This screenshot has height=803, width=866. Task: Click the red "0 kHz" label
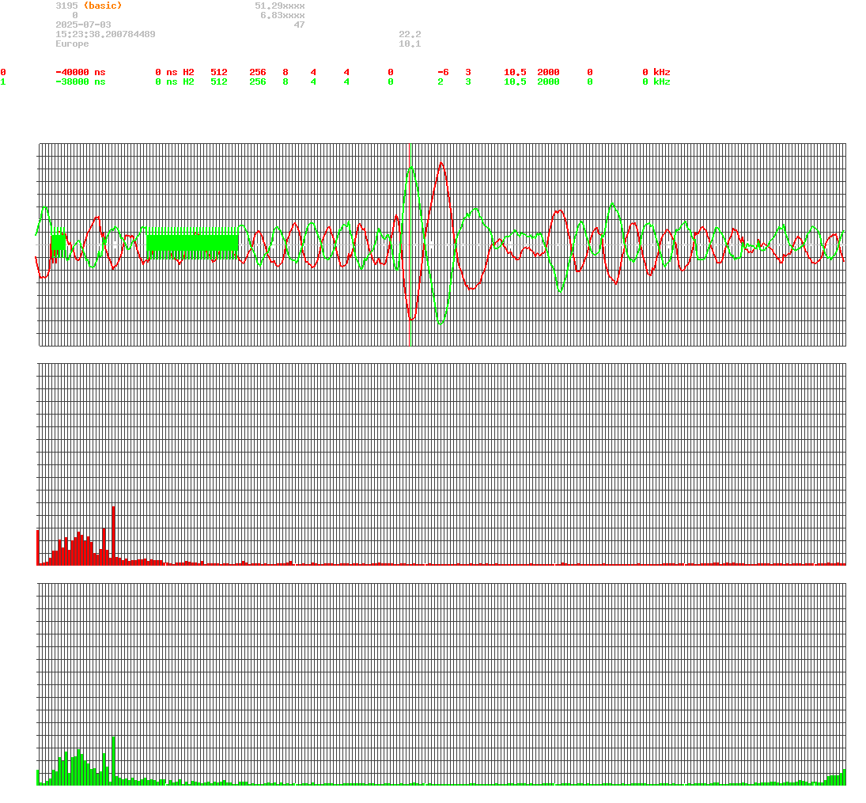[656, 73]
